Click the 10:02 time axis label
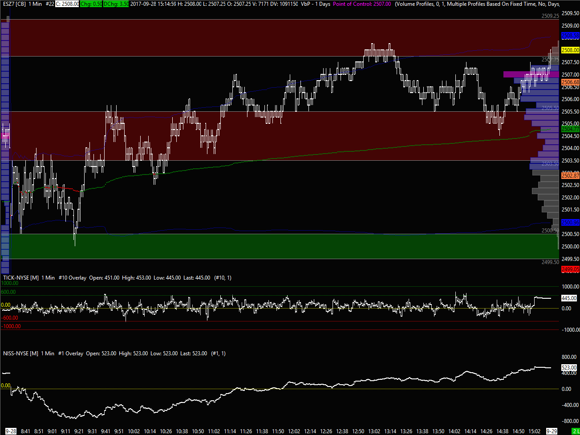Image resolution: width=580 pixels, height=435 pixels. point(134,431)
